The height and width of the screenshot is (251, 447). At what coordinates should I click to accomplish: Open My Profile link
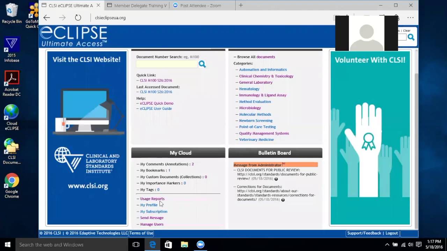point(149,205)
